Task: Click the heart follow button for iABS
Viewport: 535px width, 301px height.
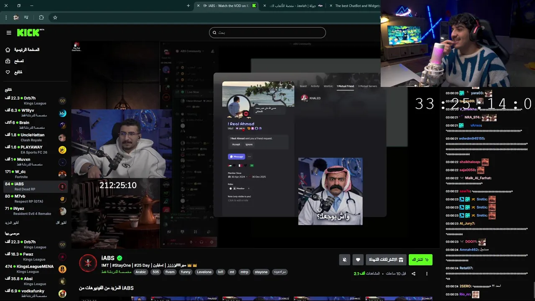Action: (x=358, y=260)
